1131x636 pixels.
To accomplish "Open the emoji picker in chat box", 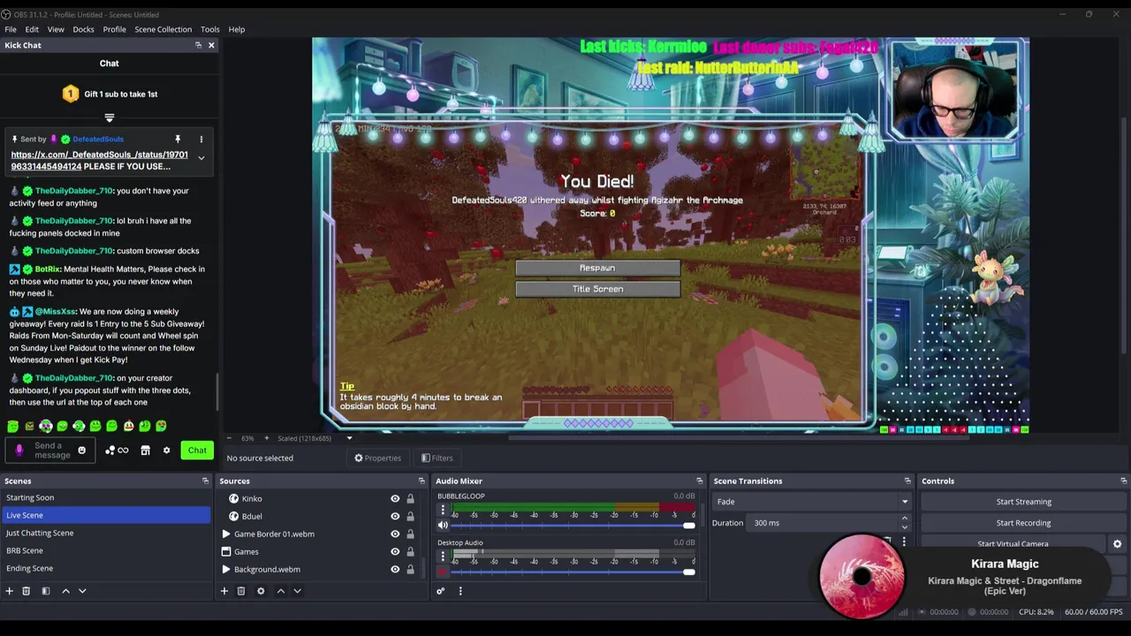I will pyautogui.click(x=81, y=450).
